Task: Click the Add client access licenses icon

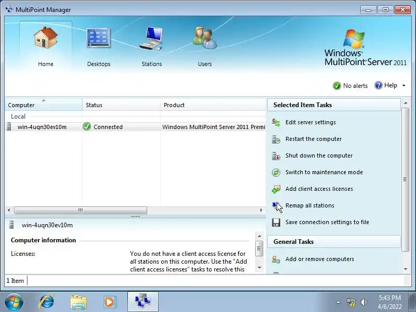Action: click(276, 189)
